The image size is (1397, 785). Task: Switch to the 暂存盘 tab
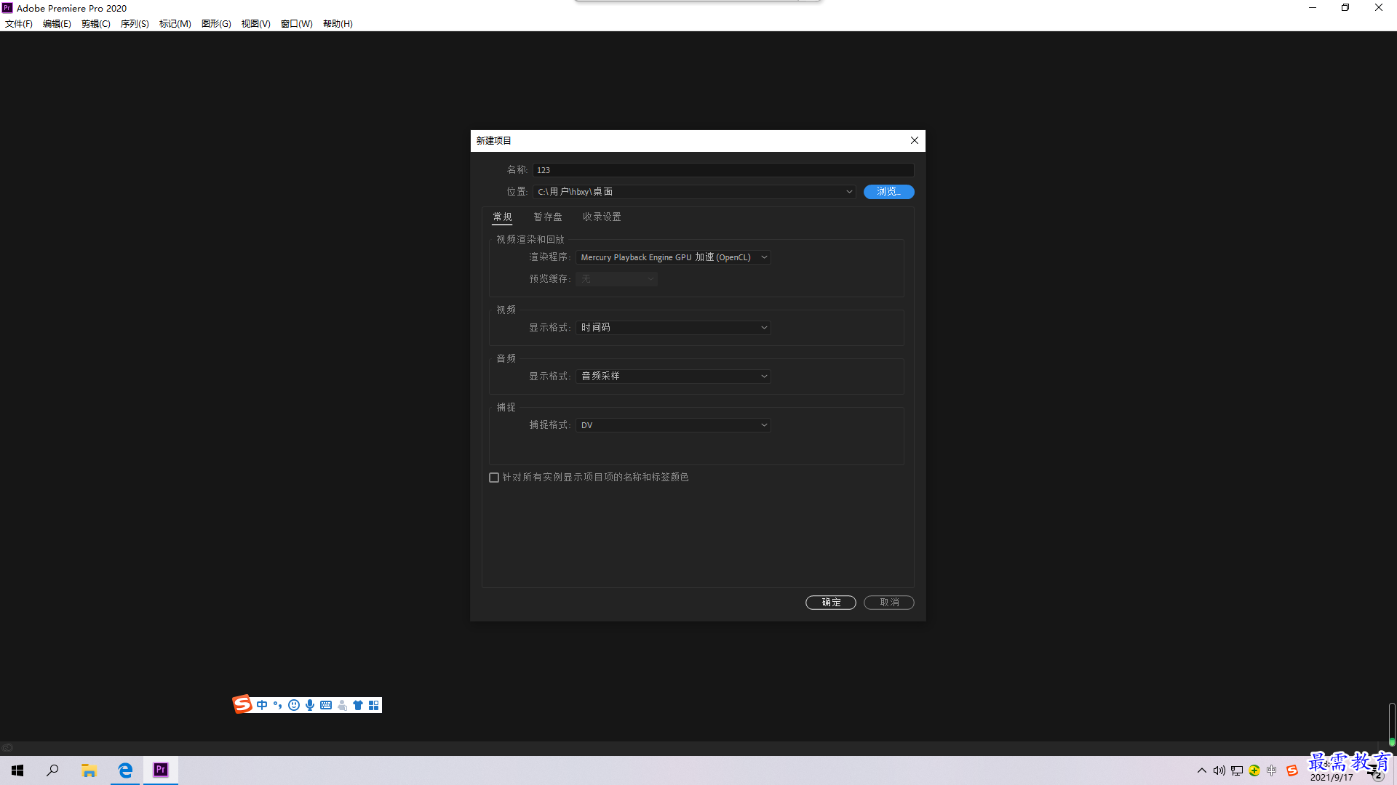548,217
